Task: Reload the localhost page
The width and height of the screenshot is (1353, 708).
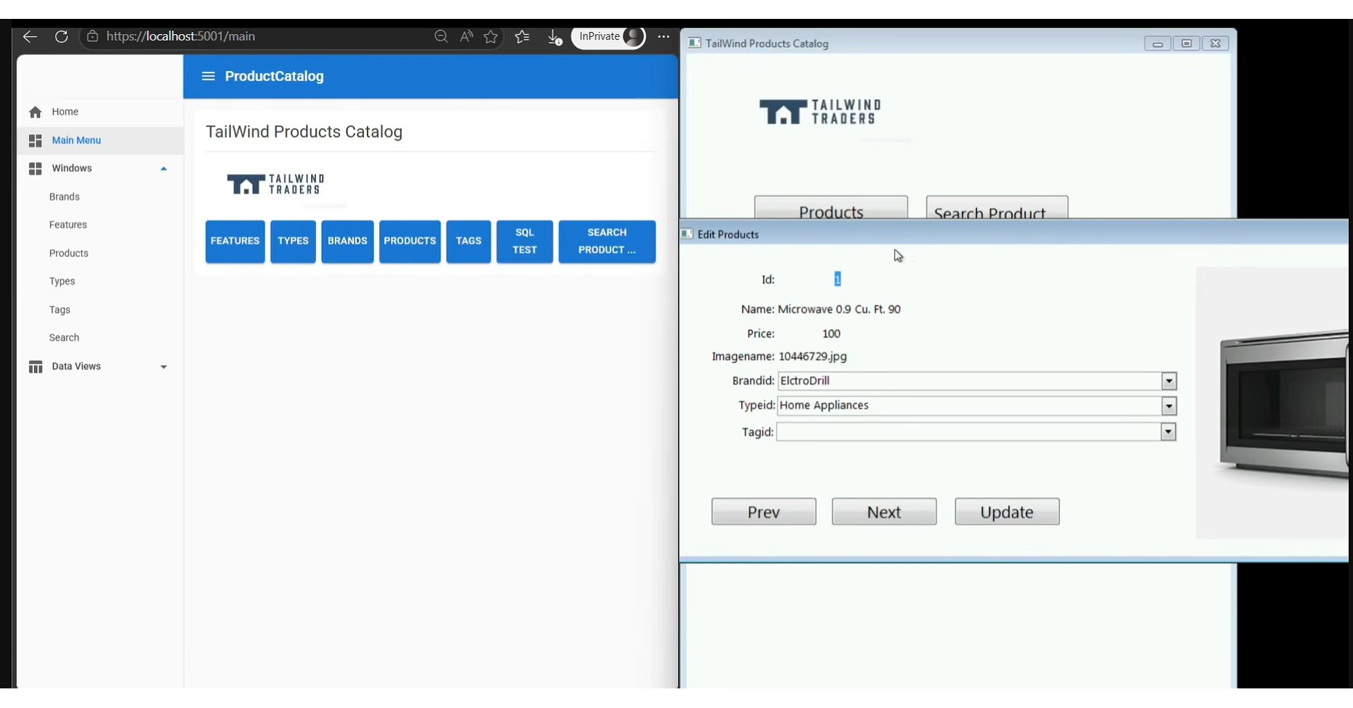Action: point(62,36)
